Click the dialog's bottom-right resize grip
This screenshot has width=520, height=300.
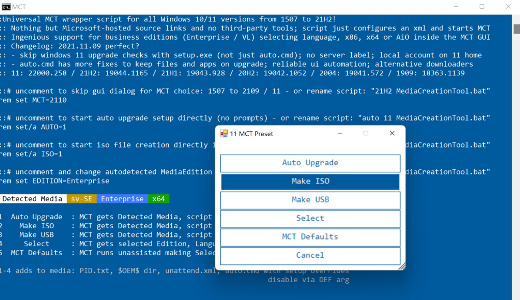pos(402,266)
